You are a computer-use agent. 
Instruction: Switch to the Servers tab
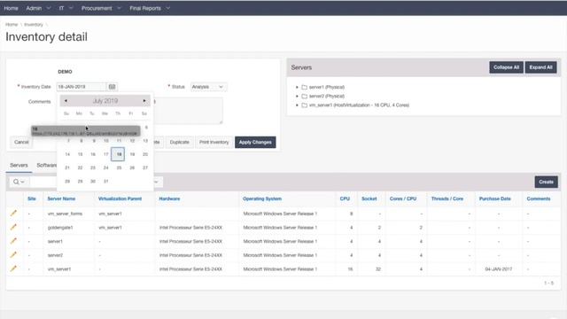pyautogui.click(x=19, y=166)
